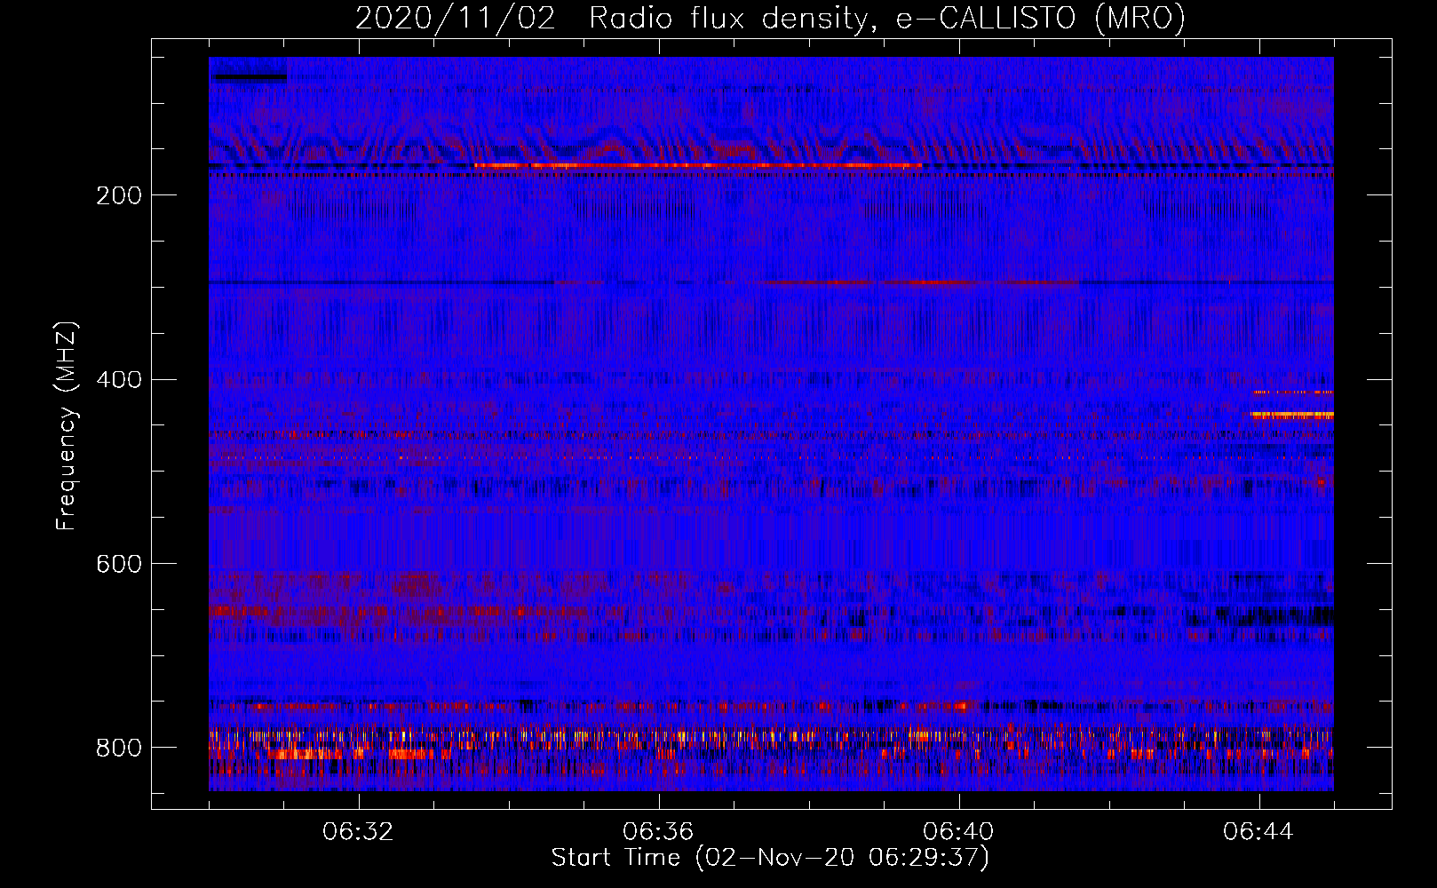Click the plot title "2020/11/02 Radio flux density, e-CALLISTO (MRO)"
The height and width of the screenshot is (888, 1437).
(770, 18)
